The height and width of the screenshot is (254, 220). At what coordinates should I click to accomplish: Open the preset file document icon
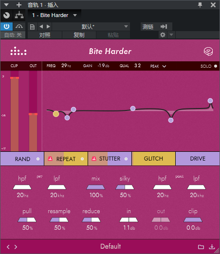click(32, 27)
